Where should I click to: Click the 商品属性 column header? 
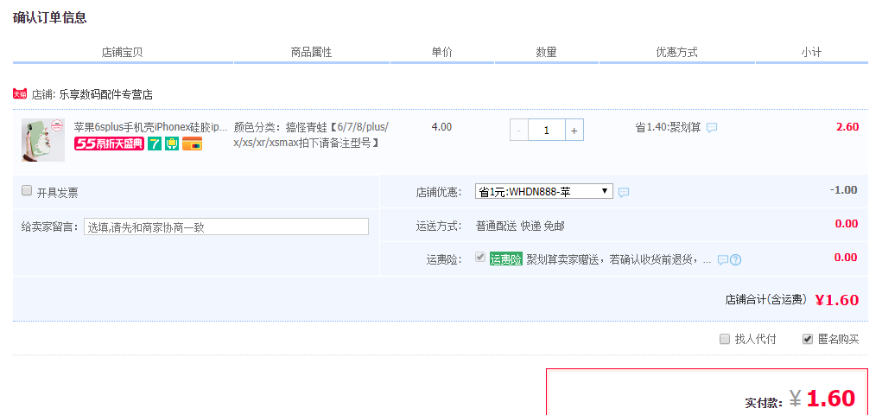click(311, 53)
